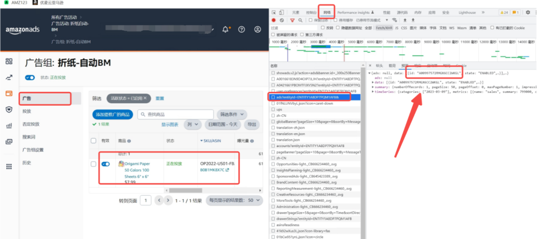The height and width of the screenshot is (239, 537).
Task: Tick the 隐藏数据网址 checkbox
Action: click(338, 28)
